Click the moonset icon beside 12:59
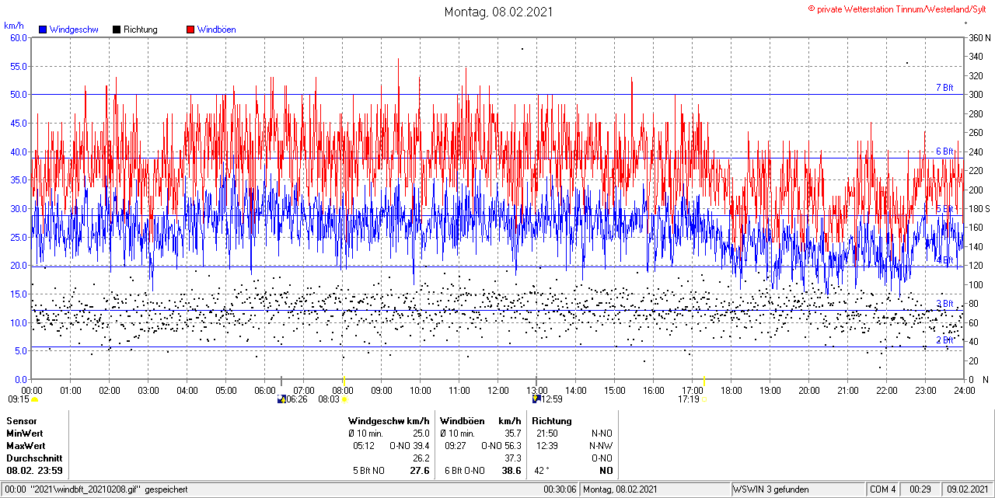This screenshot has width=995, height=498. click(x=536, y=399)
